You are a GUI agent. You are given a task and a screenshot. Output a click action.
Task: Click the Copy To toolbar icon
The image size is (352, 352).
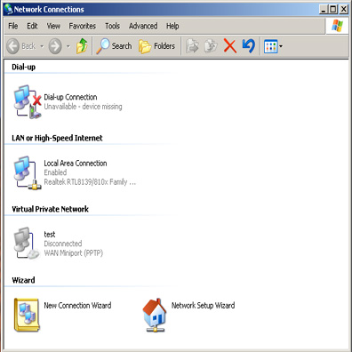(x=211, y=46)
